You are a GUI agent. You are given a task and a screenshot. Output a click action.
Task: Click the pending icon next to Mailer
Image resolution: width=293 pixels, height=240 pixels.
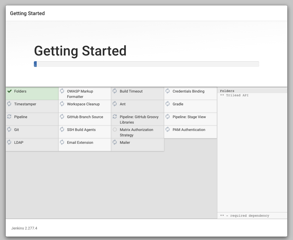(x=115, y=142)
